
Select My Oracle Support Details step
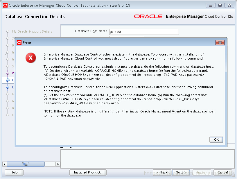point(32,31)
